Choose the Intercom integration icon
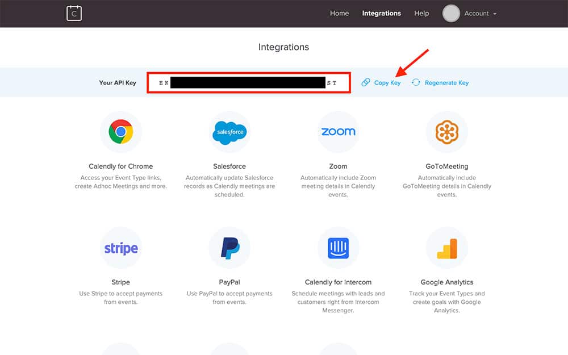Viewport: 568px width, 355px height. (338, 248)
